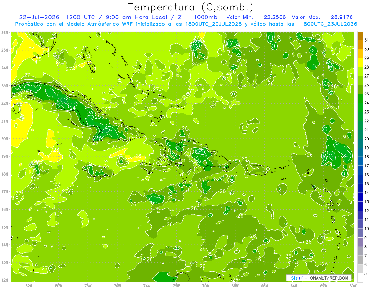Image resolution: width=375 pixels, height=290 pixels.
Task: Click the 22N latitude axis label
Action: click(x=5, y=103)
